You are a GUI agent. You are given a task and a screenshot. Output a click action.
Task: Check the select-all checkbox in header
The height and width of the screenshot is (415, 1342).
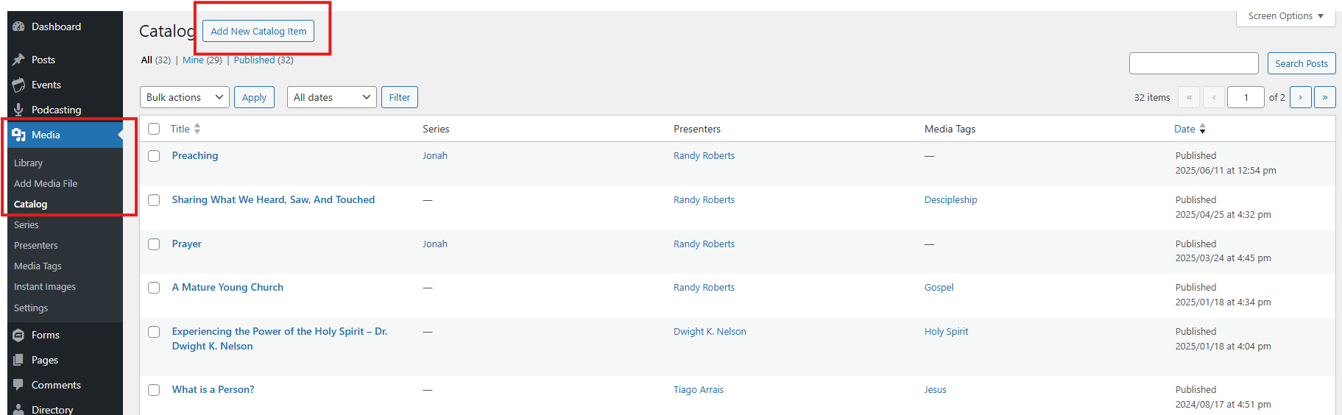coord(154,129)
